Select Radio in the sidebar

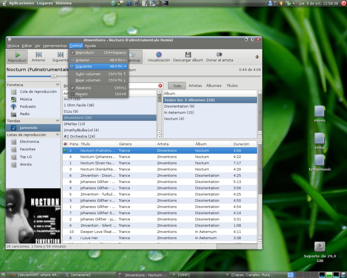pyautogui.click(x=33, y=114)
